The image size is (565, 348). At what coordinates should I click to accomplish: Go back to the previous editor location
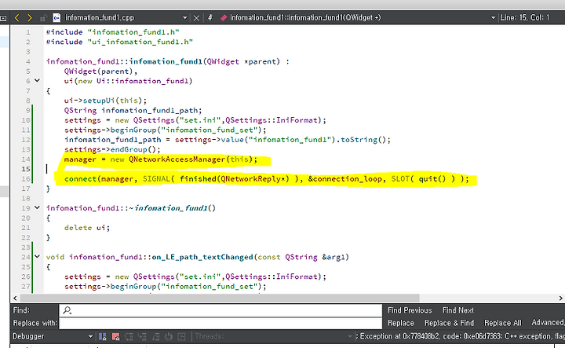16,17
